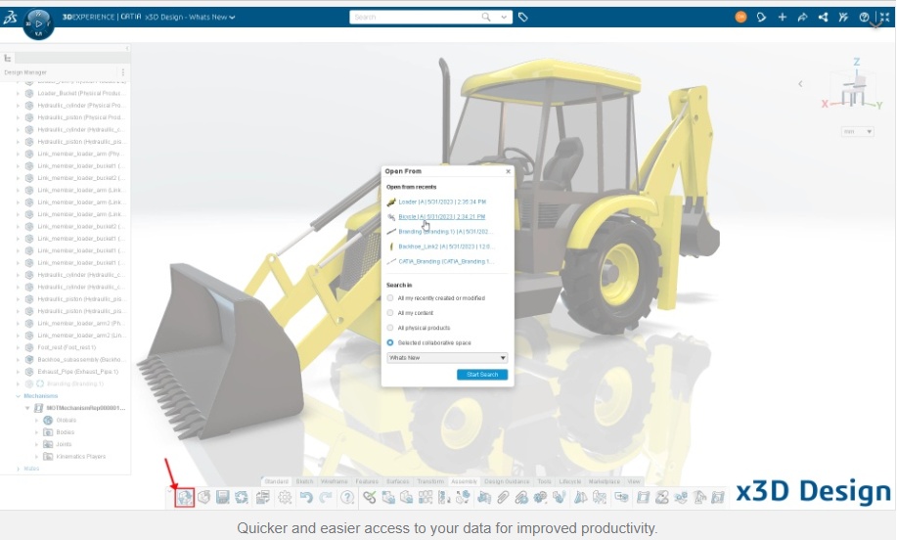
Task: Click the orange user profile icon
Action: tap(740, 18)
